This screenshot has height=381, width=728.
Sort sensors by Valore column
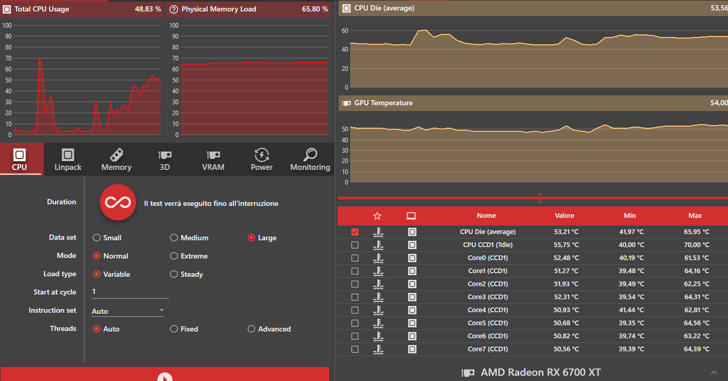pyautogui.click(x=565, y=216)
